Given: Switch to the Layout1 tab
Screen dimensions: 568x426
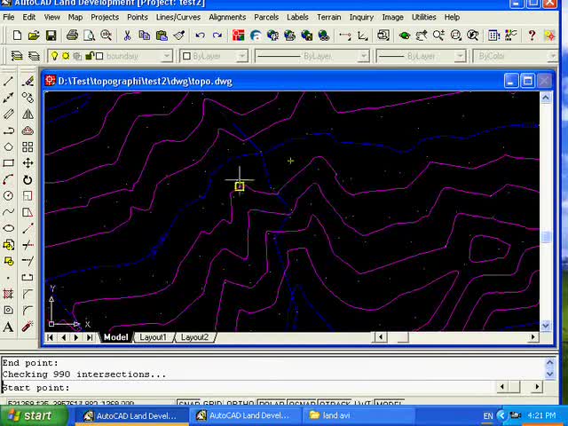Looking at the screenshot, I should tap(153, 337).
